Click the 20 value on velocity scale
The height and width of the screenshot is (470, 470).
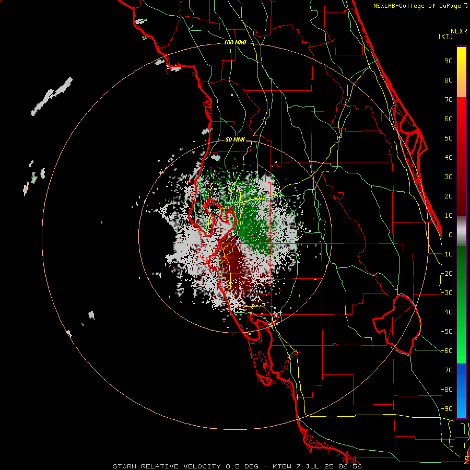coord(449,196)
